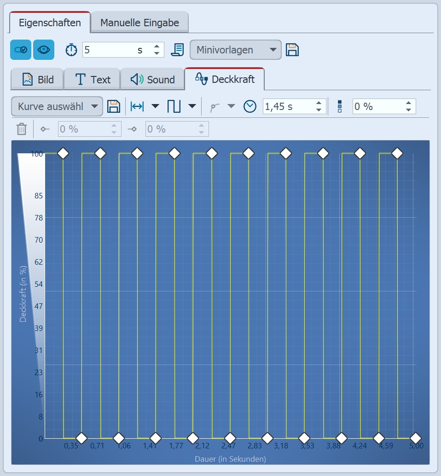Click the horizontal stretch arrows icon
441x476 pixels.
pos(137,106)
